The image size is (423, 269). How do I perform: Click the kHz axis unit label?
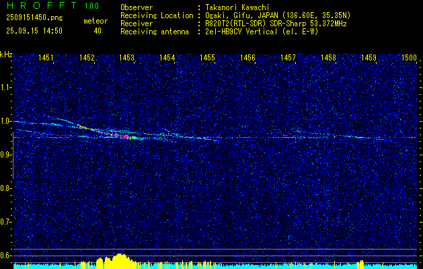6,54
